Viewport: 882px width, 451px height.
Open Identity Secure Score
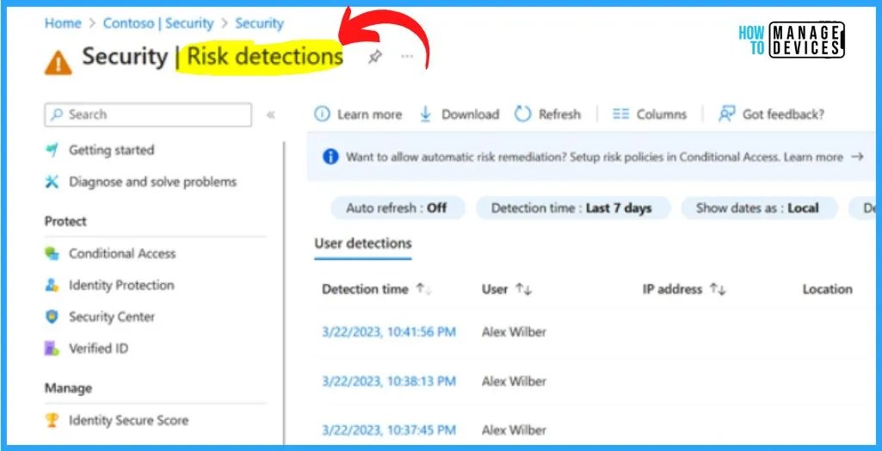pos(128,420)
